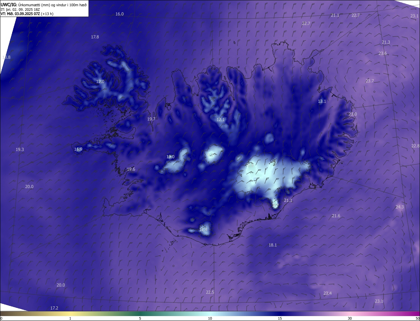Click the 19.7 value label

151,119
